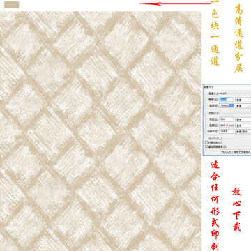Toggle the resample image checkbox

click(206, 146)
